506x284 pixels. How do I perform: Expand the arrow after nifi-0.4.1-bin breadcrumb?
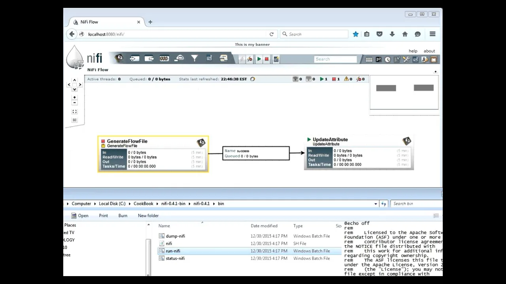[x=189, y=204]
